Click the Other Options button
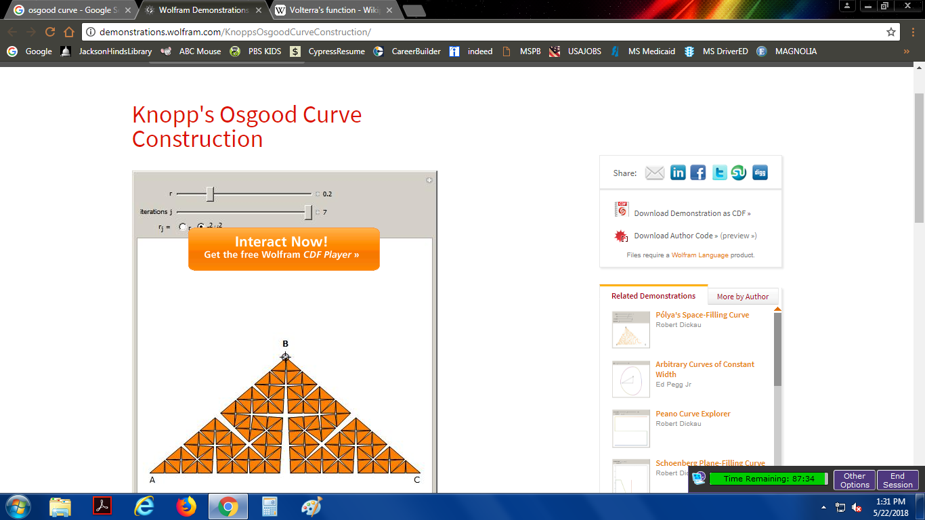Viewport: 925px width, 520px height. click(x=855, y=480)
